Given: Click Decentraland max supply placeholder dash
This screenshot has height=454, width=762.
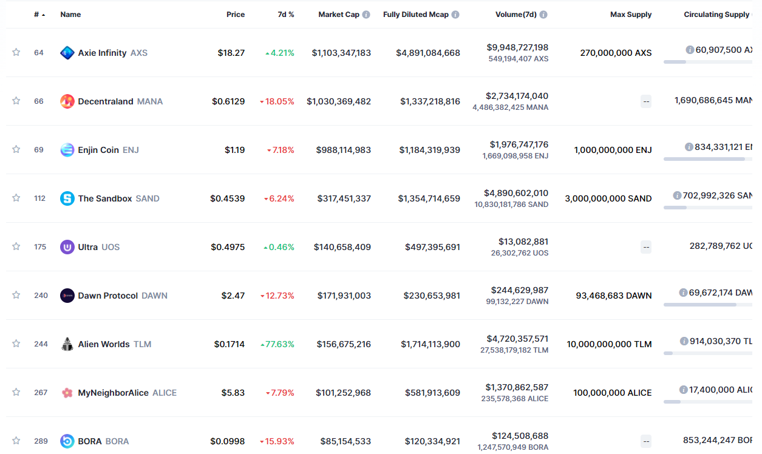Looking at the screenshot, I should (x=646, y=101).
